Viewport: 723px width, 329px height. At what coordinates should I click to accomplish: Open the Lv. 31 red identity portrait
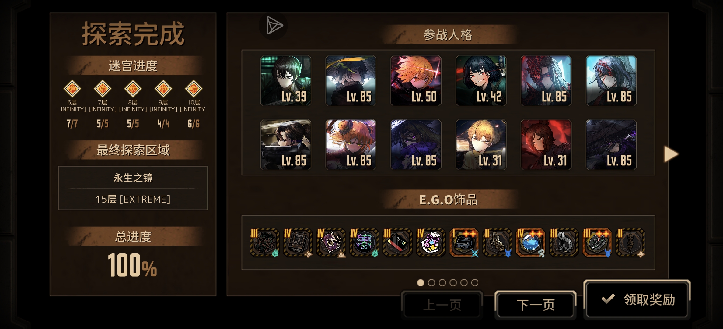click(x=546, y=145)
